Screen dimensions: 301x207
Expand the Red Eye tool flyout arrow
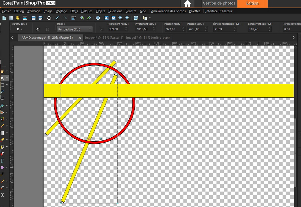[x=7, y=112]
